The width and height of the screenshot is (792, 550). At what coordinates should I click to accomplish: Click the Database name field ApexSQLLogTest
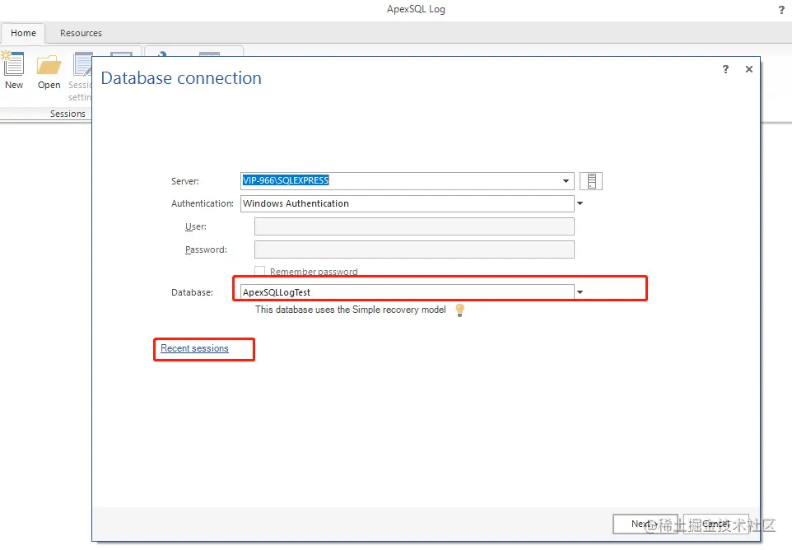point(407,292)
